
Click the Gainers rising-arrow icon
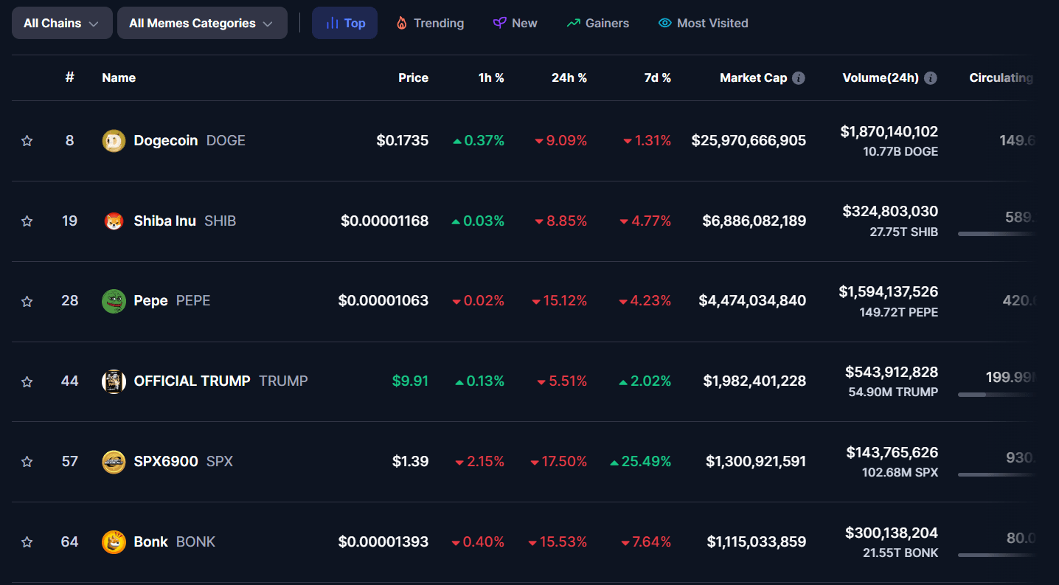573,23
